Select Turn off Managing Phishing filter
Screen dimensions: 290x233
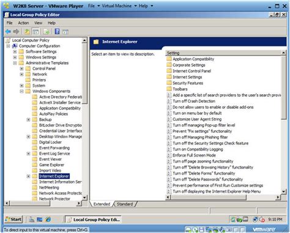200,137
